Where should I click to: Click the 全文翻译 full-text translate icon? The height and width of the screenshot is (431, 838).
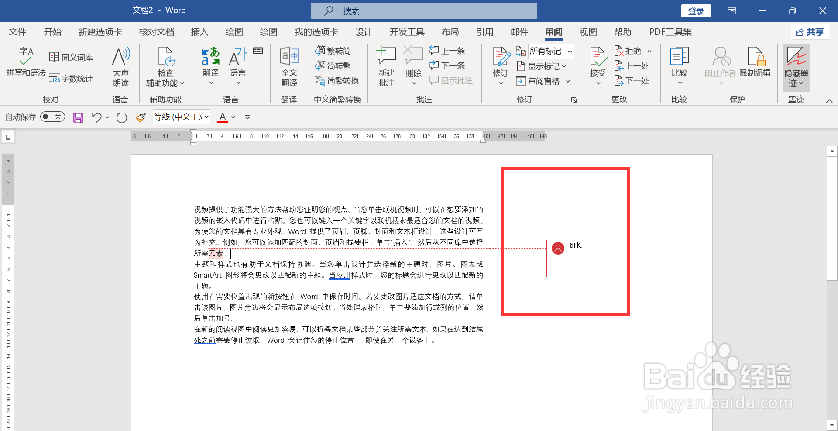coord(289,67)
